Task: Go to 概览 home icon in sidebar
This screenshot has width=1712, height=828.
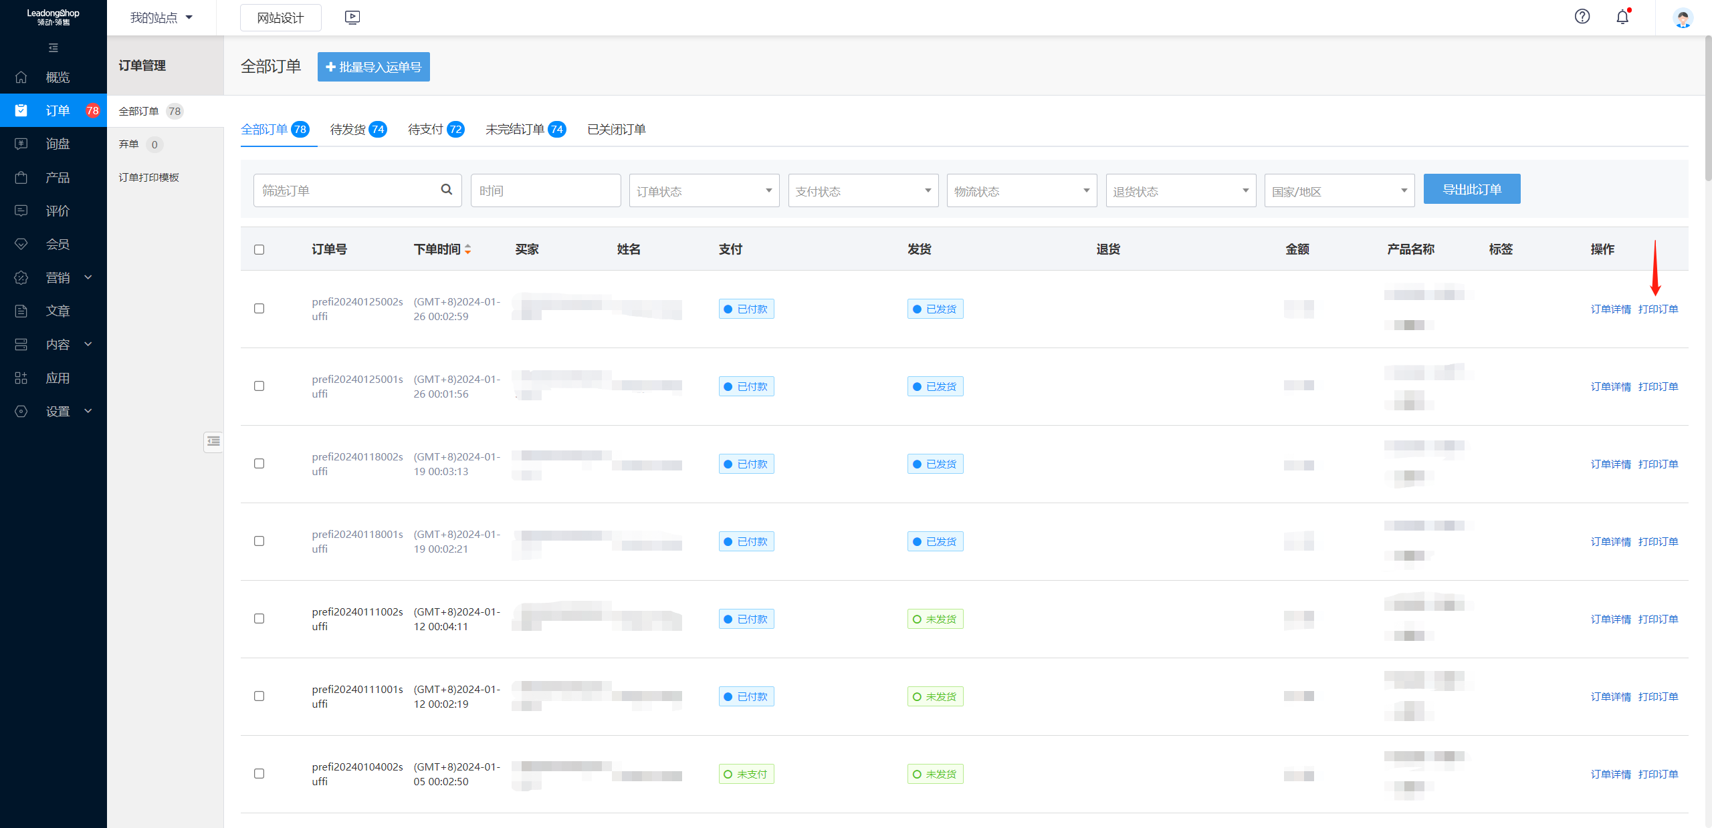Action: pyautogui.click(x=21, y=78)
